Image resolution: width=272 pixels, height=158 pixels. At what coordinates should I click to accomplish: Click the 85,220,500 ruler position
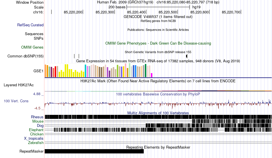168,12
